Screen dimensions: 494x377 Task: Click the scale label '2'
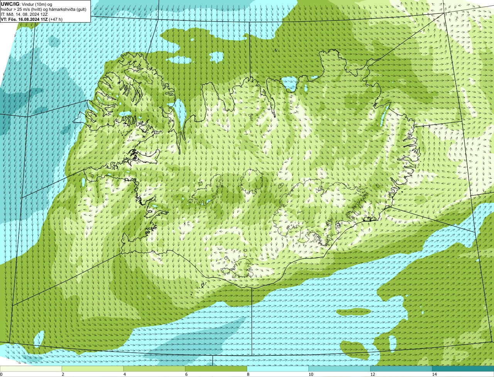pyautogui.click(x=63, y=374)
